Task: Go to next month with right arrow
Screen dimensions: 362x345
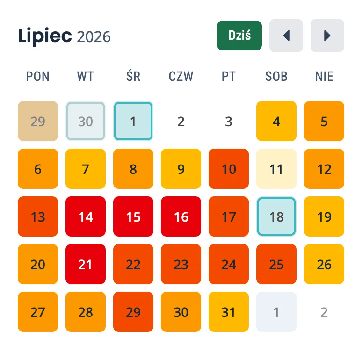Action: [x=327, y=36]
